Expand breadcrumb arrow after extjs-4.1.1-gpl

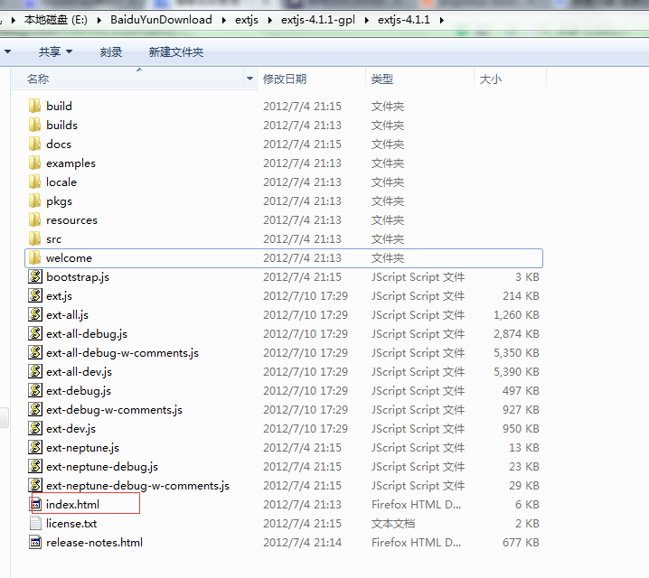click(x=366, y=20)
